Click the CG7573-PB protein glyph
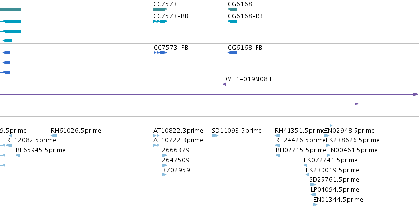Viewport: 419px width, 207px height. tap(161, 53)
